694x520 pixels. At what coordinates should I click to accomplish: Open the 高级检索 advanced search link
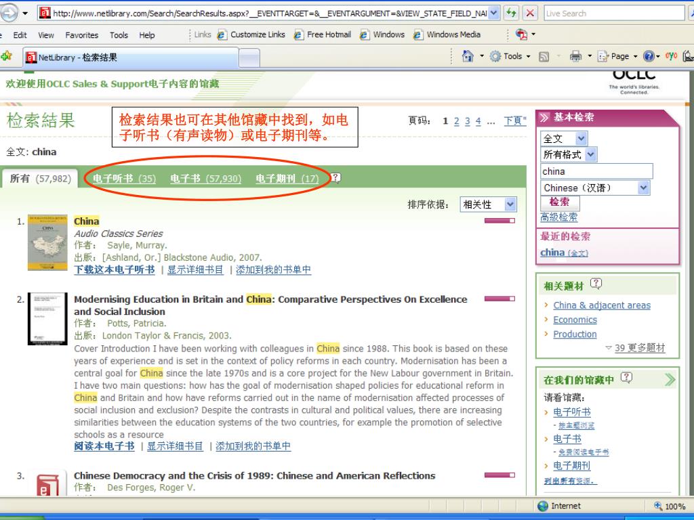(558, 217)
